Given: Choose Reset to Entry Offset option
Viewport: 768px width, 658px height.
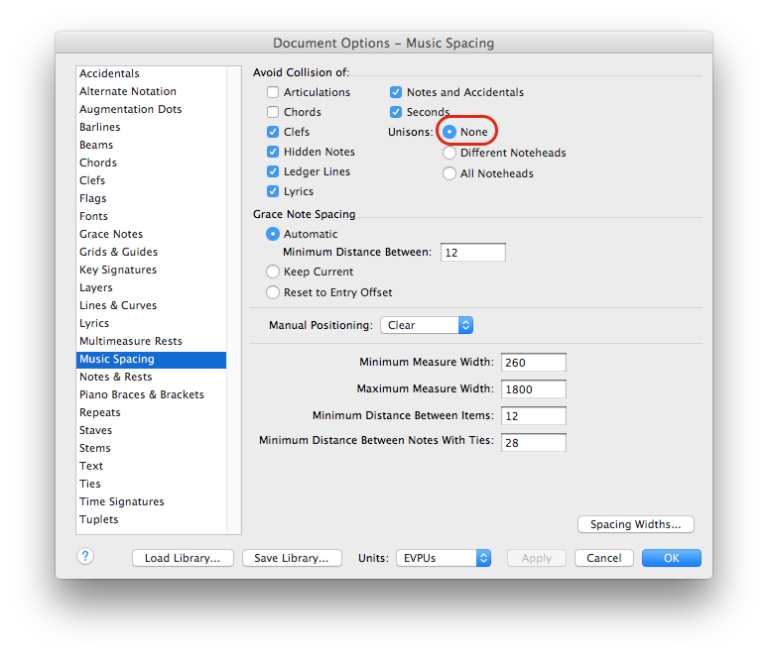Looking at the screenshot, I should [x=273, y=292].
